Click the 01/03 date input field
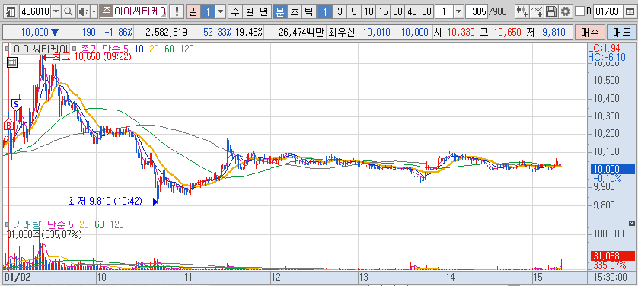This screenshot has height=286, width=638. (x=608, y=11)
